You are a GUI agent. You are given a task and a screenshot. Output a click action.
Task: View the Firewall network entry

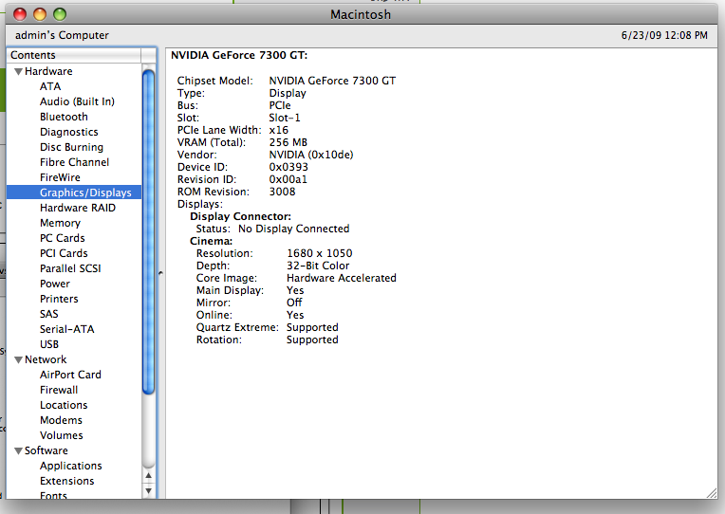pos(59,390)
